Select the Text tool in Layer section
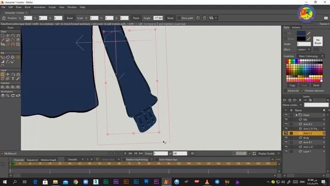 tap(13, 79)
